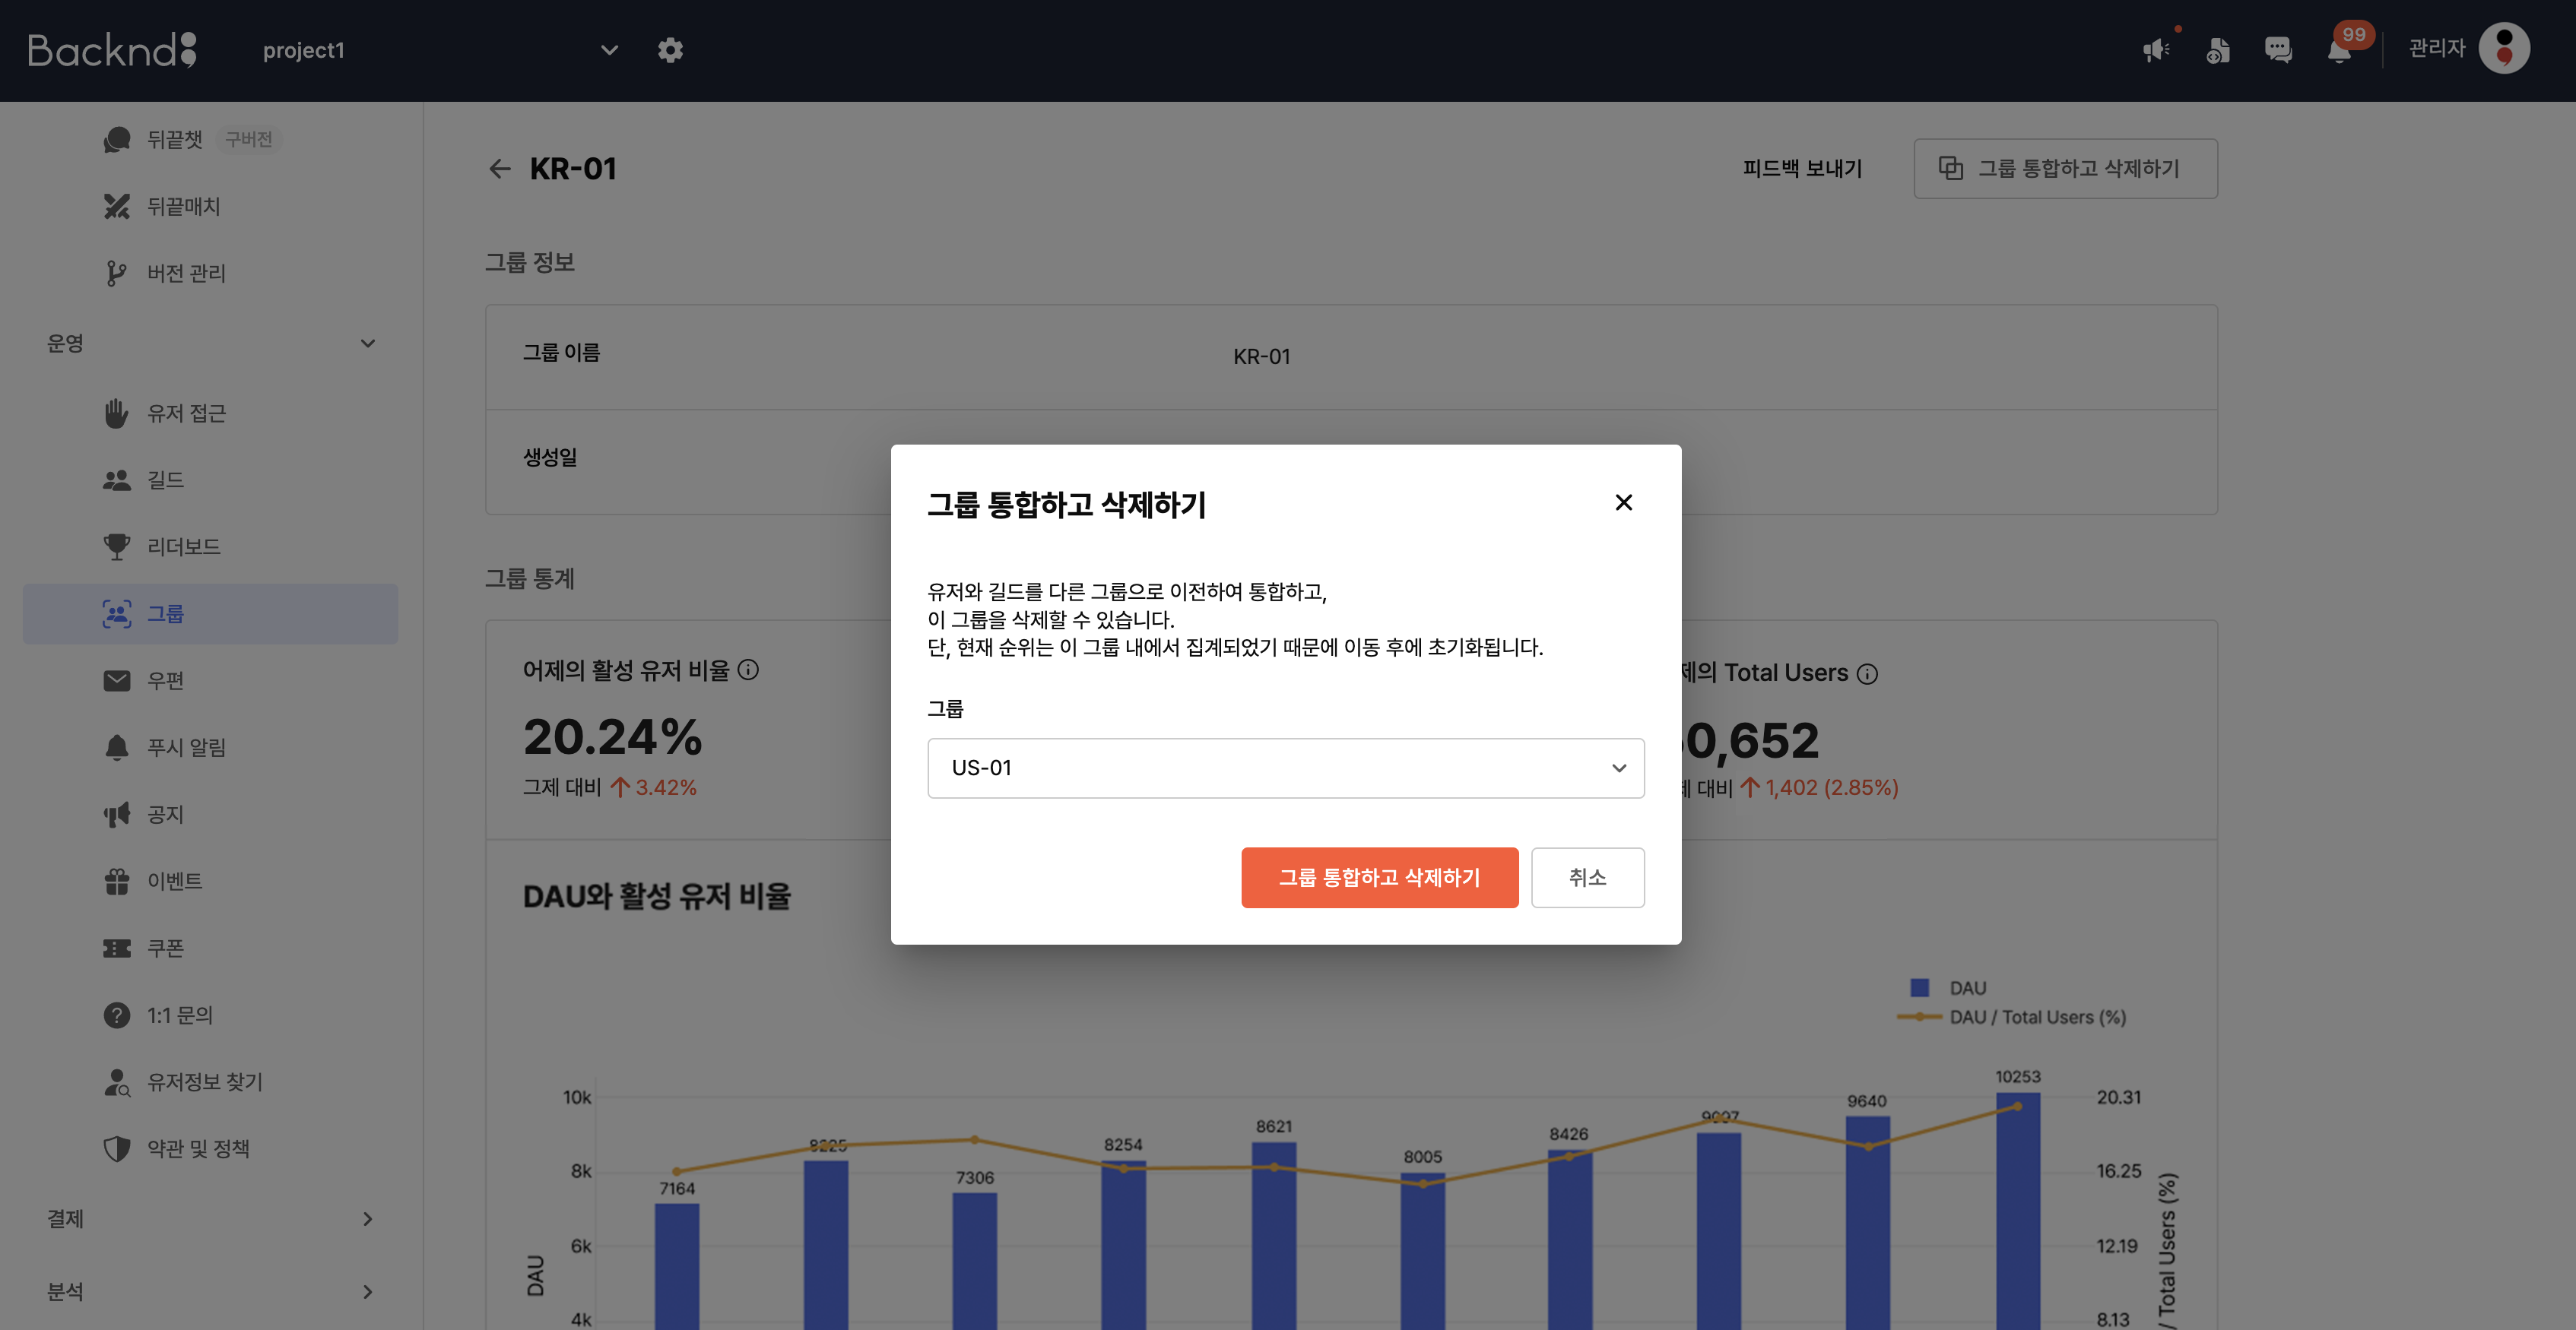Click the 8621 bar label in chart
The width and height of the screenshot is (2576, 1330).
pyautogui.click(x=1273, y=1126)
